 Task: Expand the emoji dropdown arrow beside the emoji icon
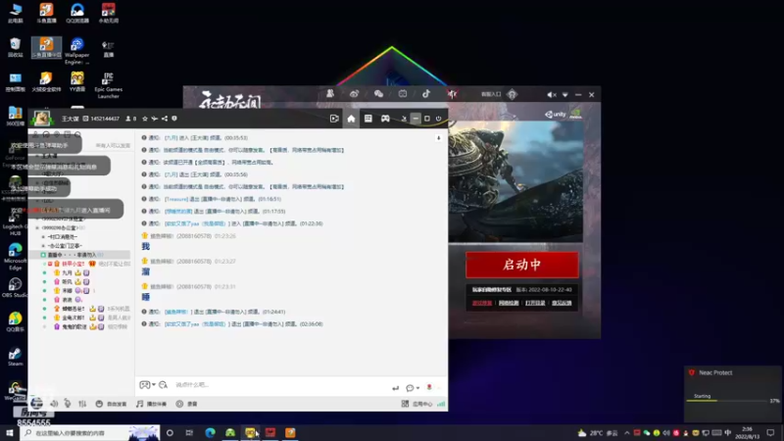(154, 384)
